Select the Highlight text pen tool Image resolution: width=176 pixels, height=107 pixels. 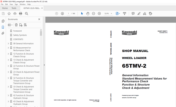139,13
